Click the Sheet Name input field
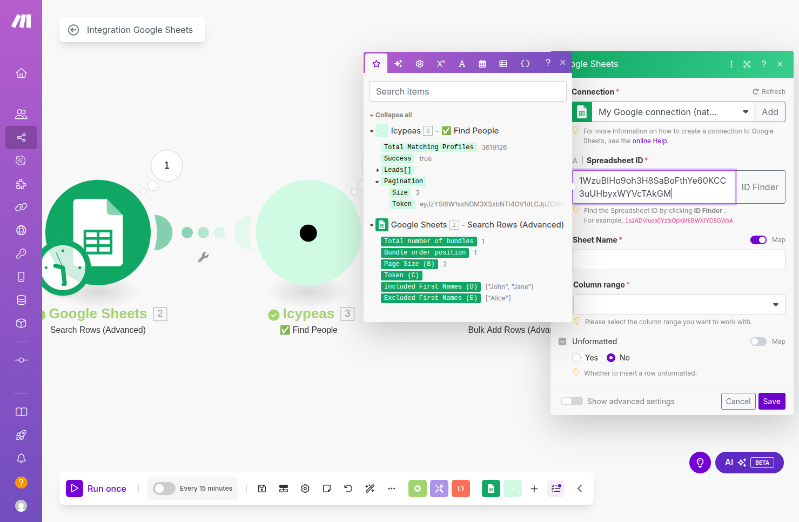 click(x=679, y=260)
